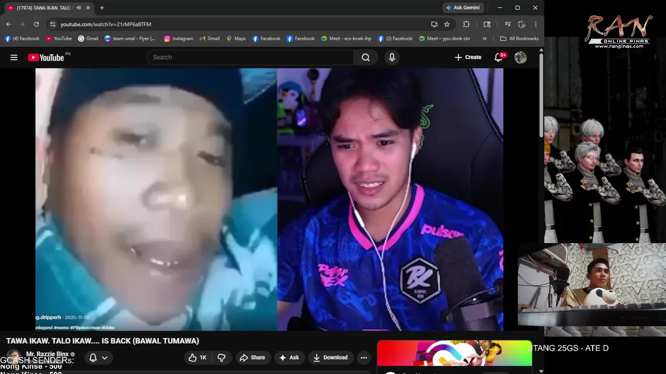Open the YouTube account avatar menu
The height and width of the screenshot is (374, 666).
(521, 58)
